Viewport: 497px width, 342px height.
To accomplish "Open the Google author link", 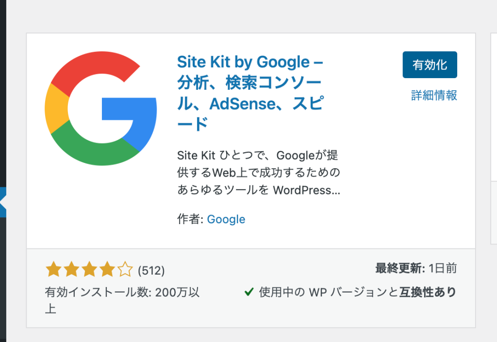I will click(x=226, y=219).
